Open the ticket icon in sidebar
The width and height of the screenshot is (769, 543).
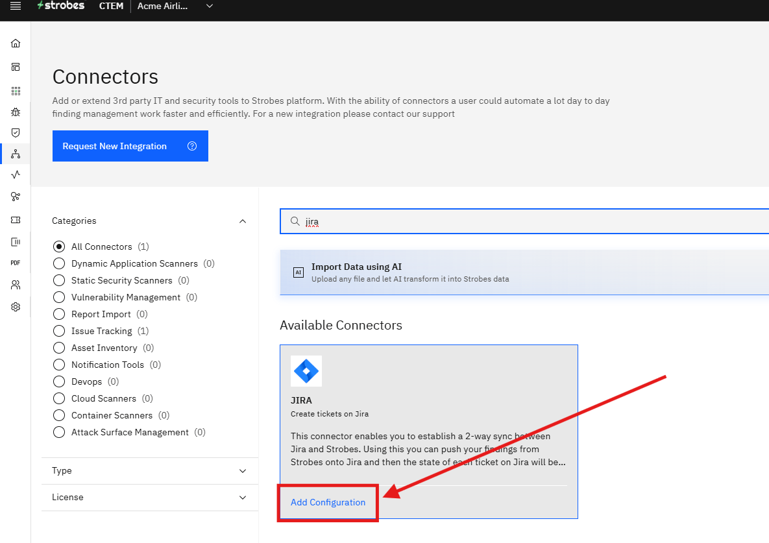coord(16,220)
